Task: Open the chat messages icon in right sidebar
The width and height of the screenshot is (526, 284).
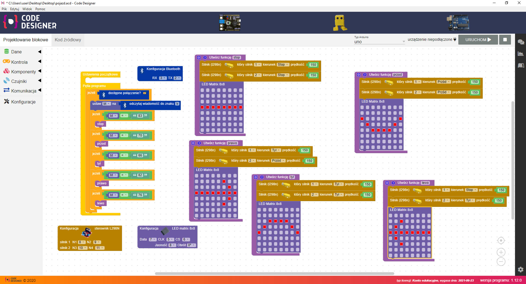Action: (521, 42)
